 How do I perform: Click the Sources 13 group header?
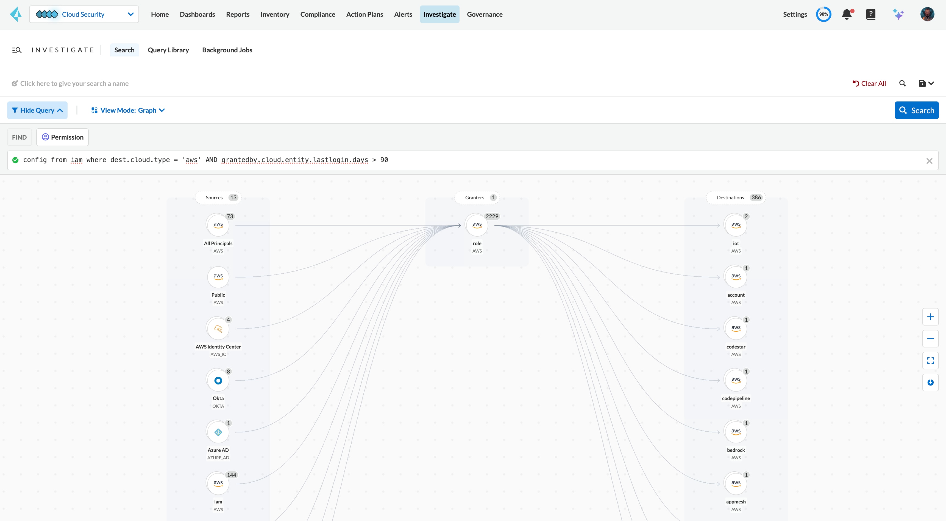(218, 198)
